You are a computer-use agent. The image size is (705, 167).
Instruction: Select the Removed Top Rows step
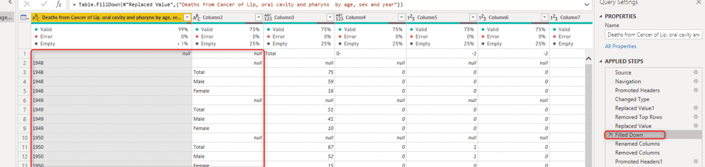pos(638,117)
